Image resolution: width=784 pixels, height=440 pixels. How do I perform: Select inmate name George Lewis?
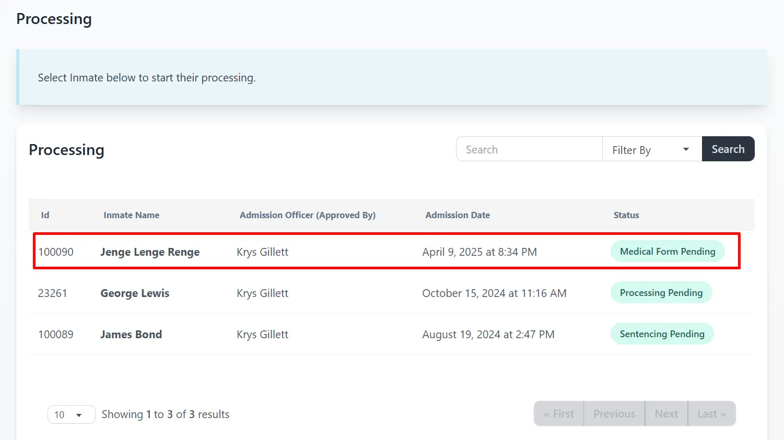(135, 293)
